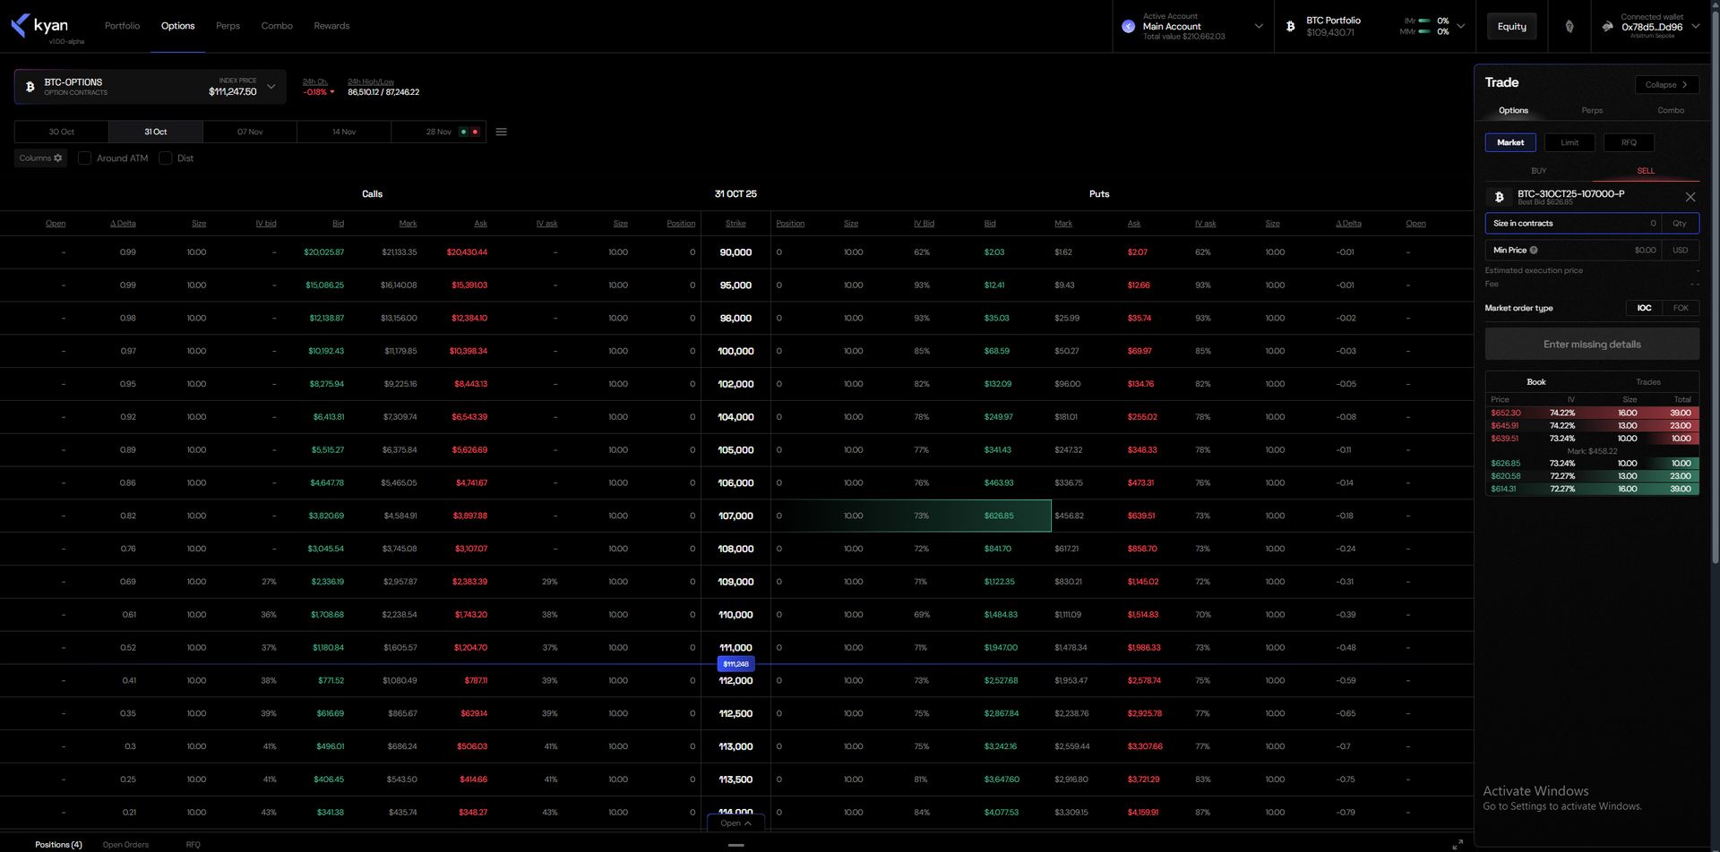
Task: Switch to Combo tab in Trade panel
Action: 1671,111
